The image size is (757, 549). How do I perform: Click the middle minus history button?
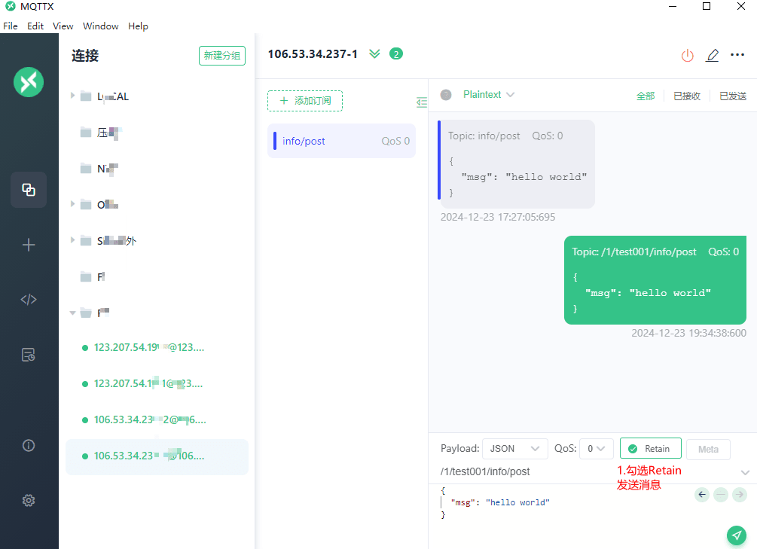pos(721,495)
